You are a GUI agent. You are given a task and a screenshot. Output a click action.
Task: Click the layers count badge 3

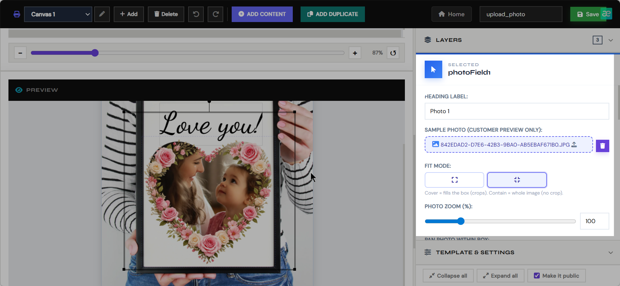[x=597, y=40]
